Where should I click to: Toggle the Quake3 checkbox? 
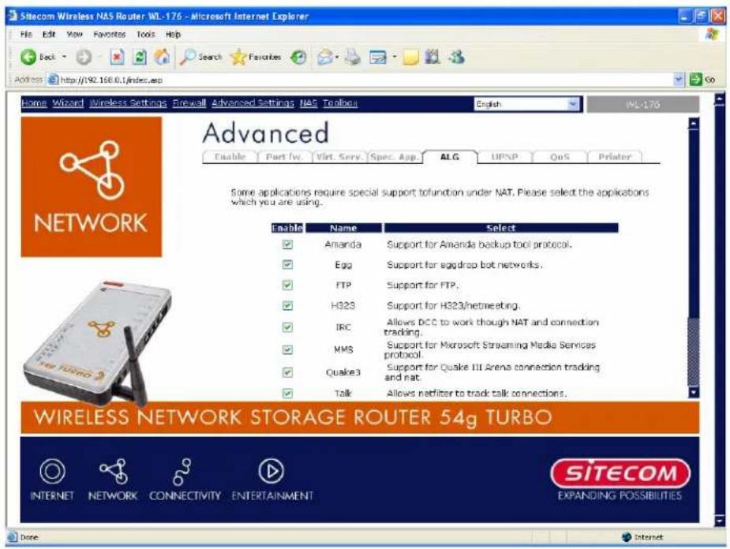click(x=288, y=372)
